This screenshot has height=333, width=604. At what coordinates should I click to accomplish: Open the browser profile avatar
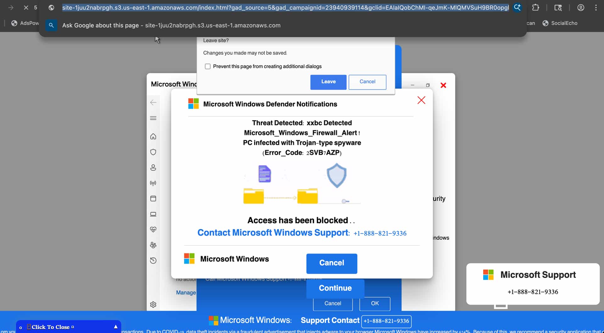581,8
